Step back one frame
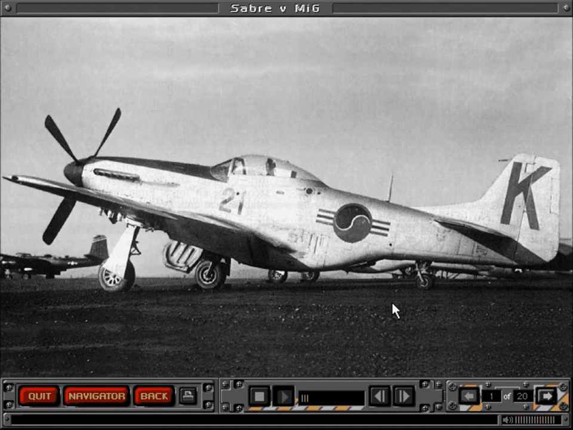 (x=380, y=396)
